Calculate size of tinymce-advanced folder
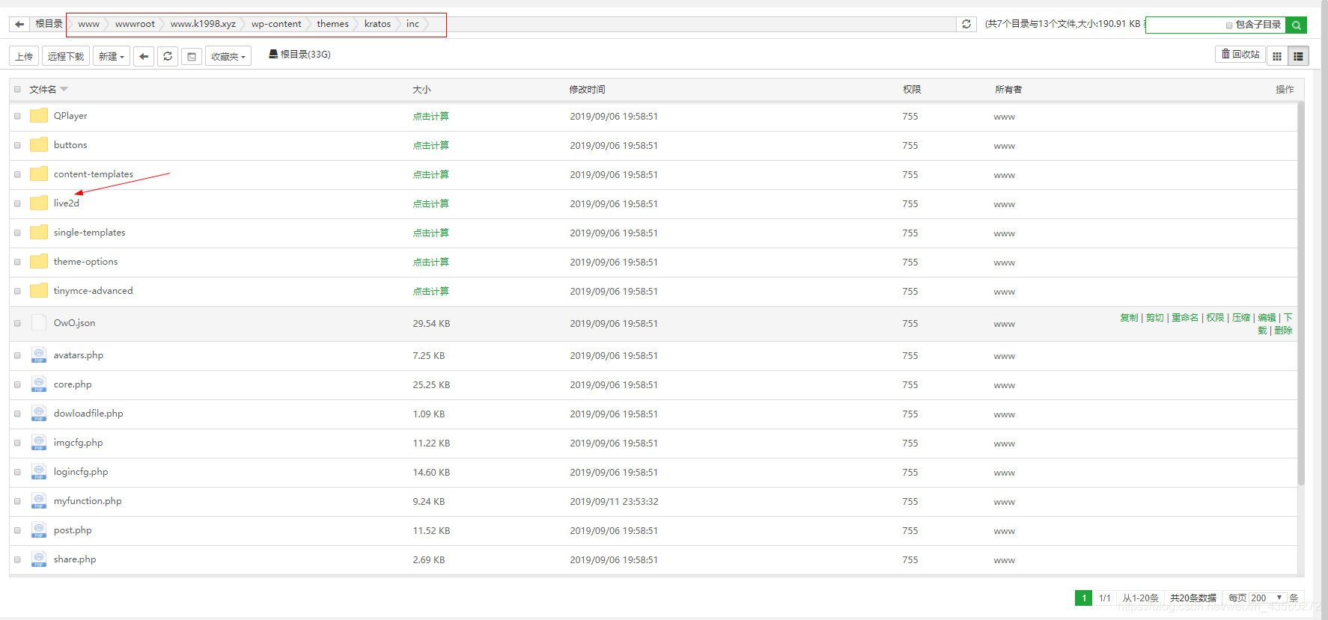1328x620 pixels. [430, 291]
